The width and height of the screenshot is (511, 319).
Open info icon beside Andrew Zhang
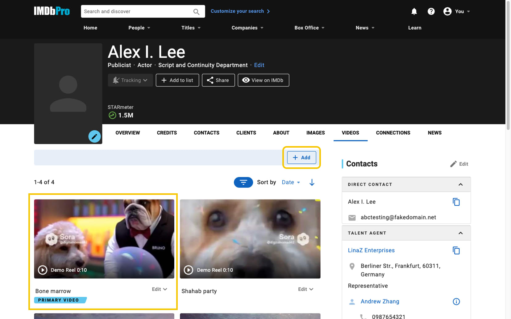point(456,302)
